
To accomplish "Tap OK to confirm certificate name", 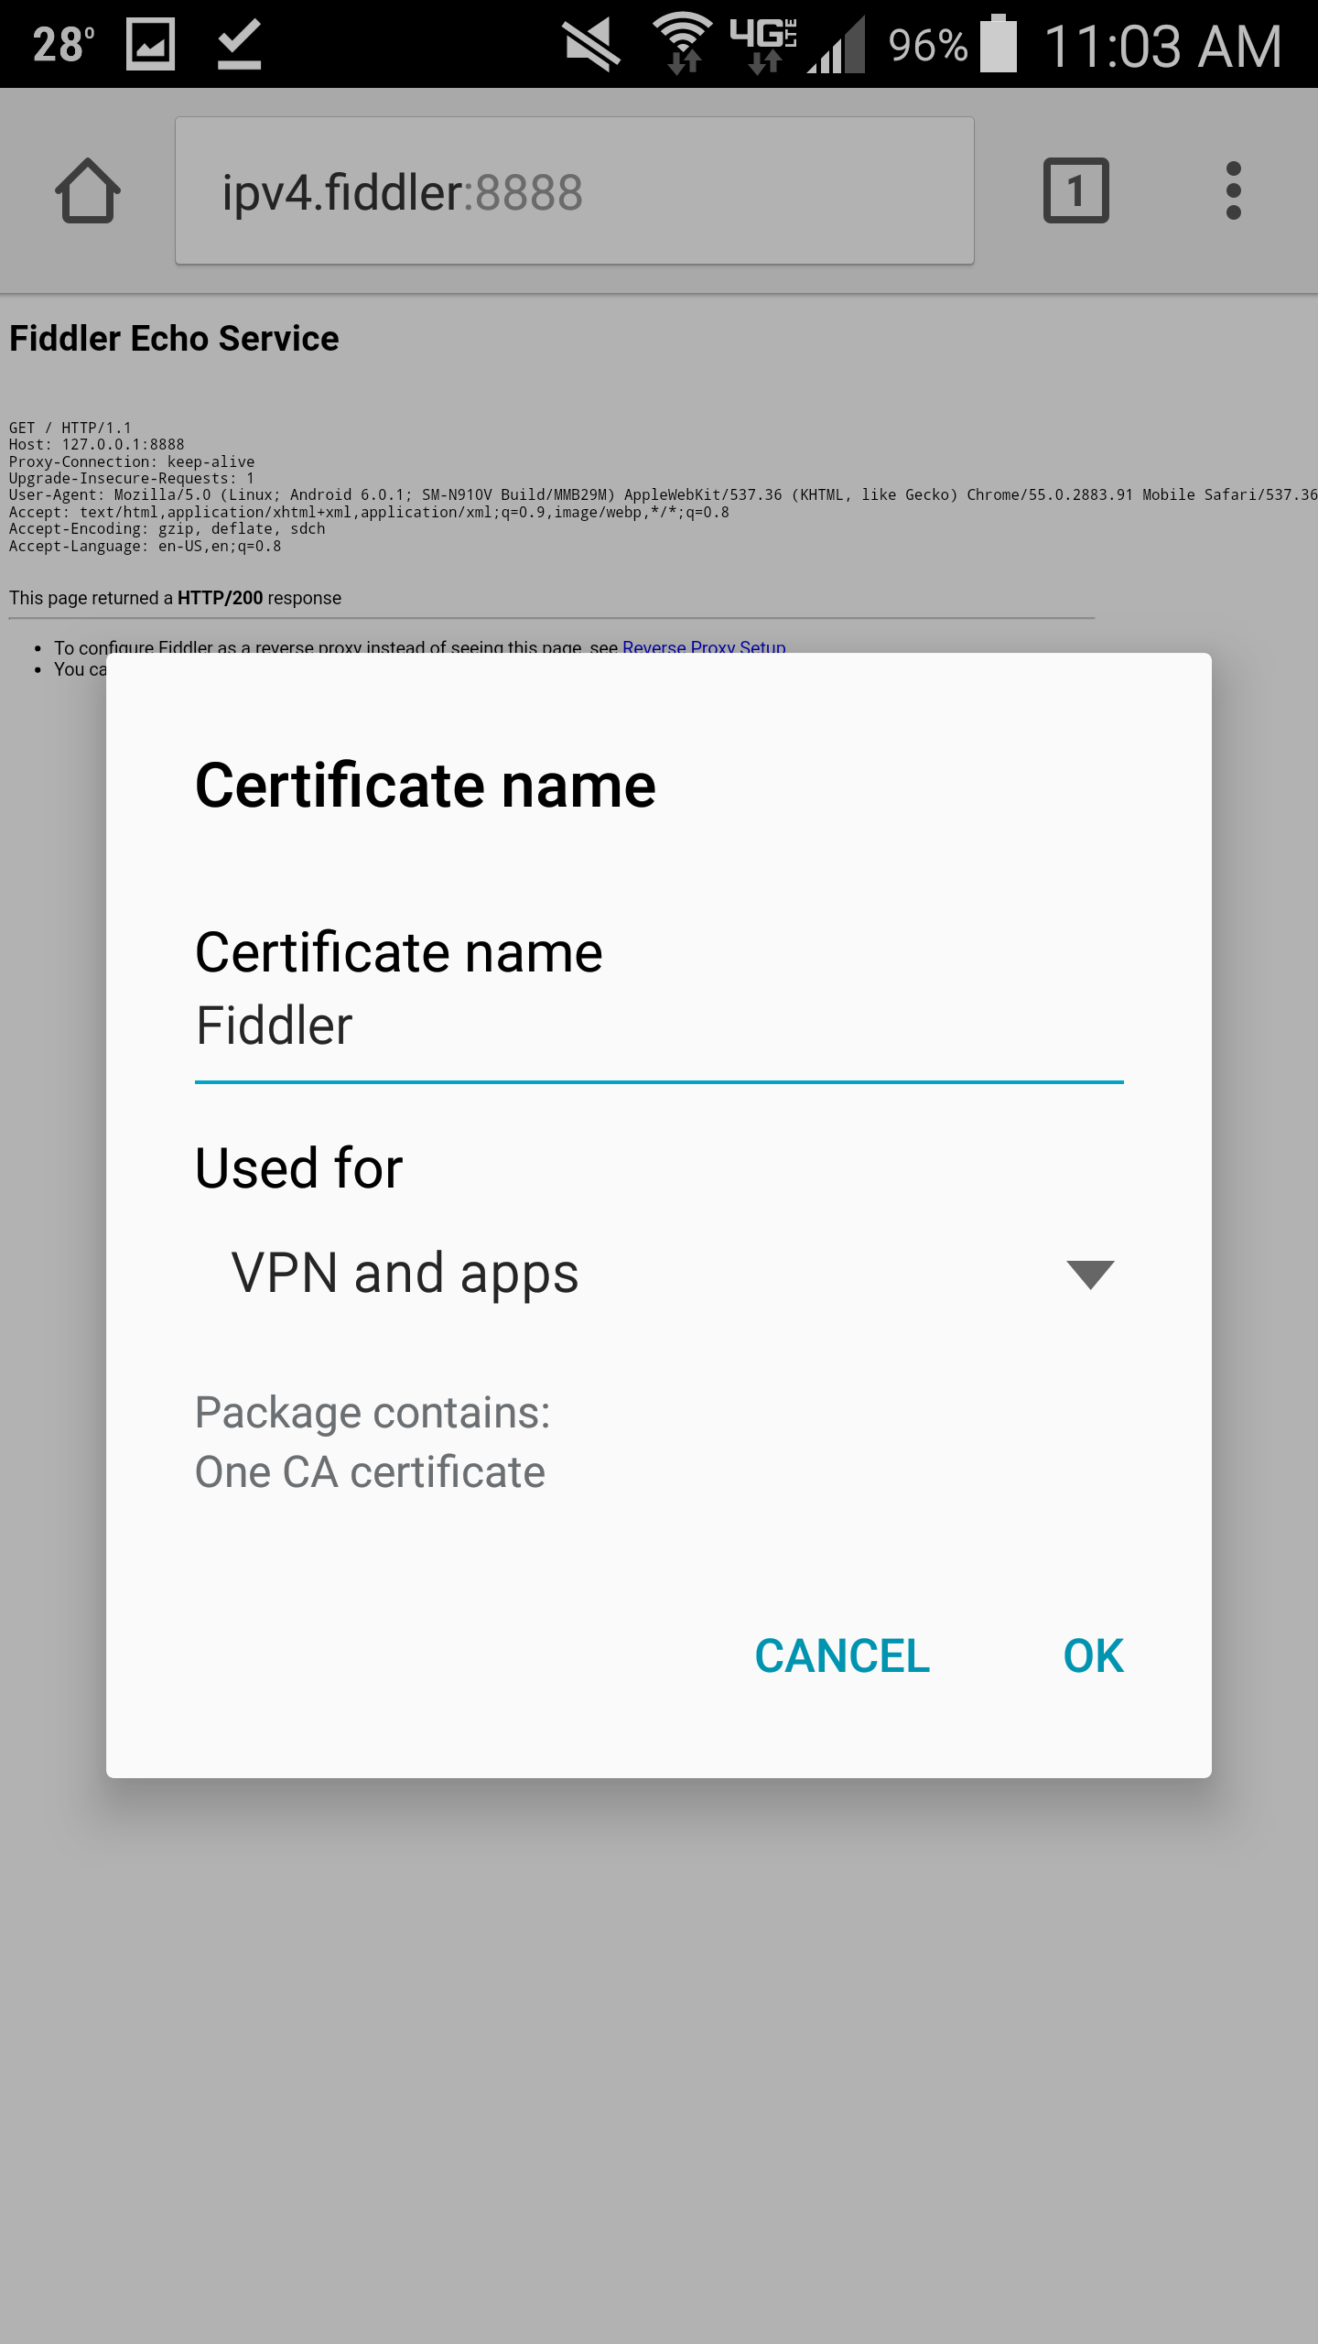I will (x=1094, y=1655).
